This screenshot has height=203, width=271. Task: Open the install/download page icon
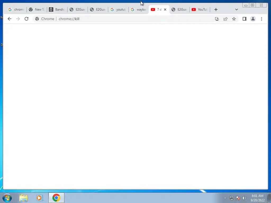point(217,19)
